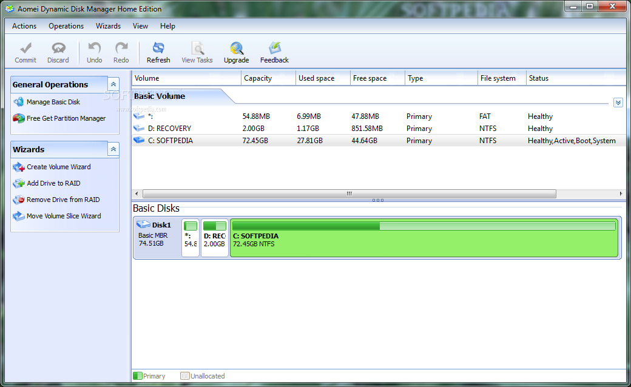
Task: Open the Move Volume Slice Wizard link
Action: tap(64, 216)
